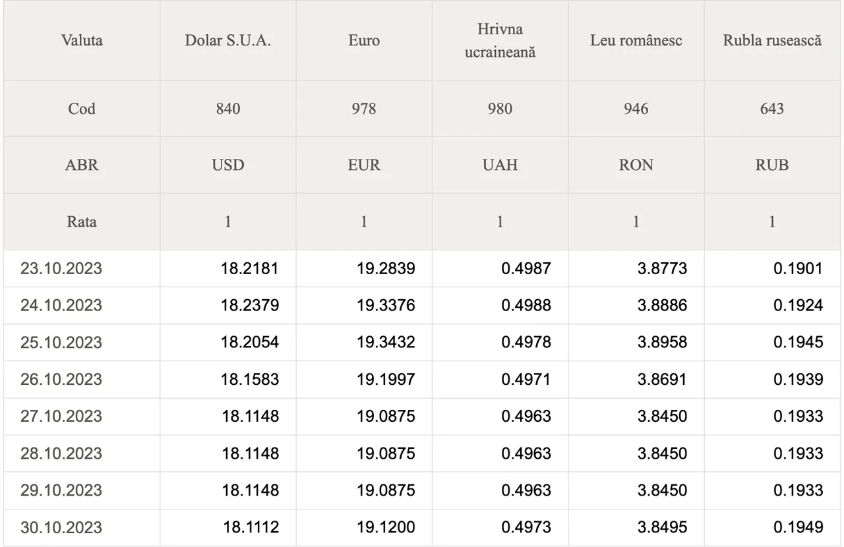The height and width of the screenshot is (547, 844).
Task: Click RON rate 3.8691
Action: click(662, 380)
